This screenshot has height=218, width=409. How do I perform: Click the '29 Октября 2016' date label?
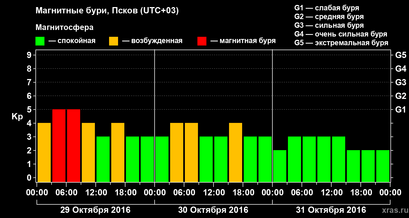point(95,210)
